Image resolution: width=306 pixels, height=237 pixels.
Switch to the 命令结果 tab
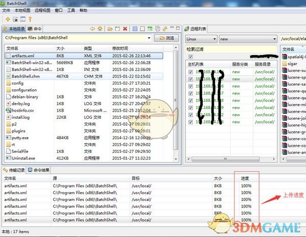coord(39,170)
